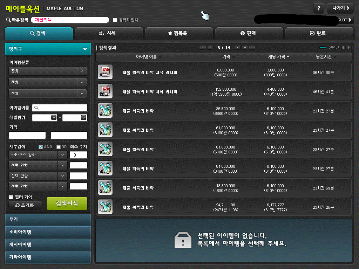This screenshot has height=269, width=359.
Task: Click the green 검색시작 button
Action: [67, 204]
